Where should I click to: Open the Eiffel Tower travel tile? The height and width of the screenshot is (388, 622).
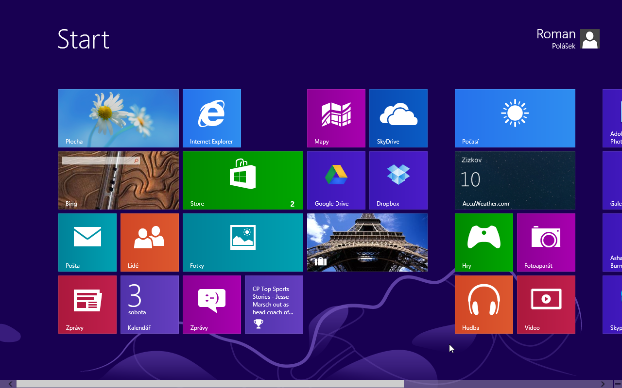coord(367,242)
